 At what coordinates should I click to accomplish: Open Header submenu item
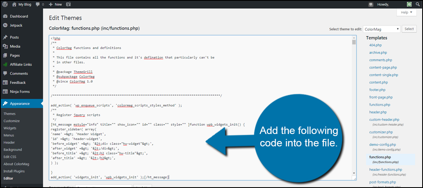click(x=9, y=143)
